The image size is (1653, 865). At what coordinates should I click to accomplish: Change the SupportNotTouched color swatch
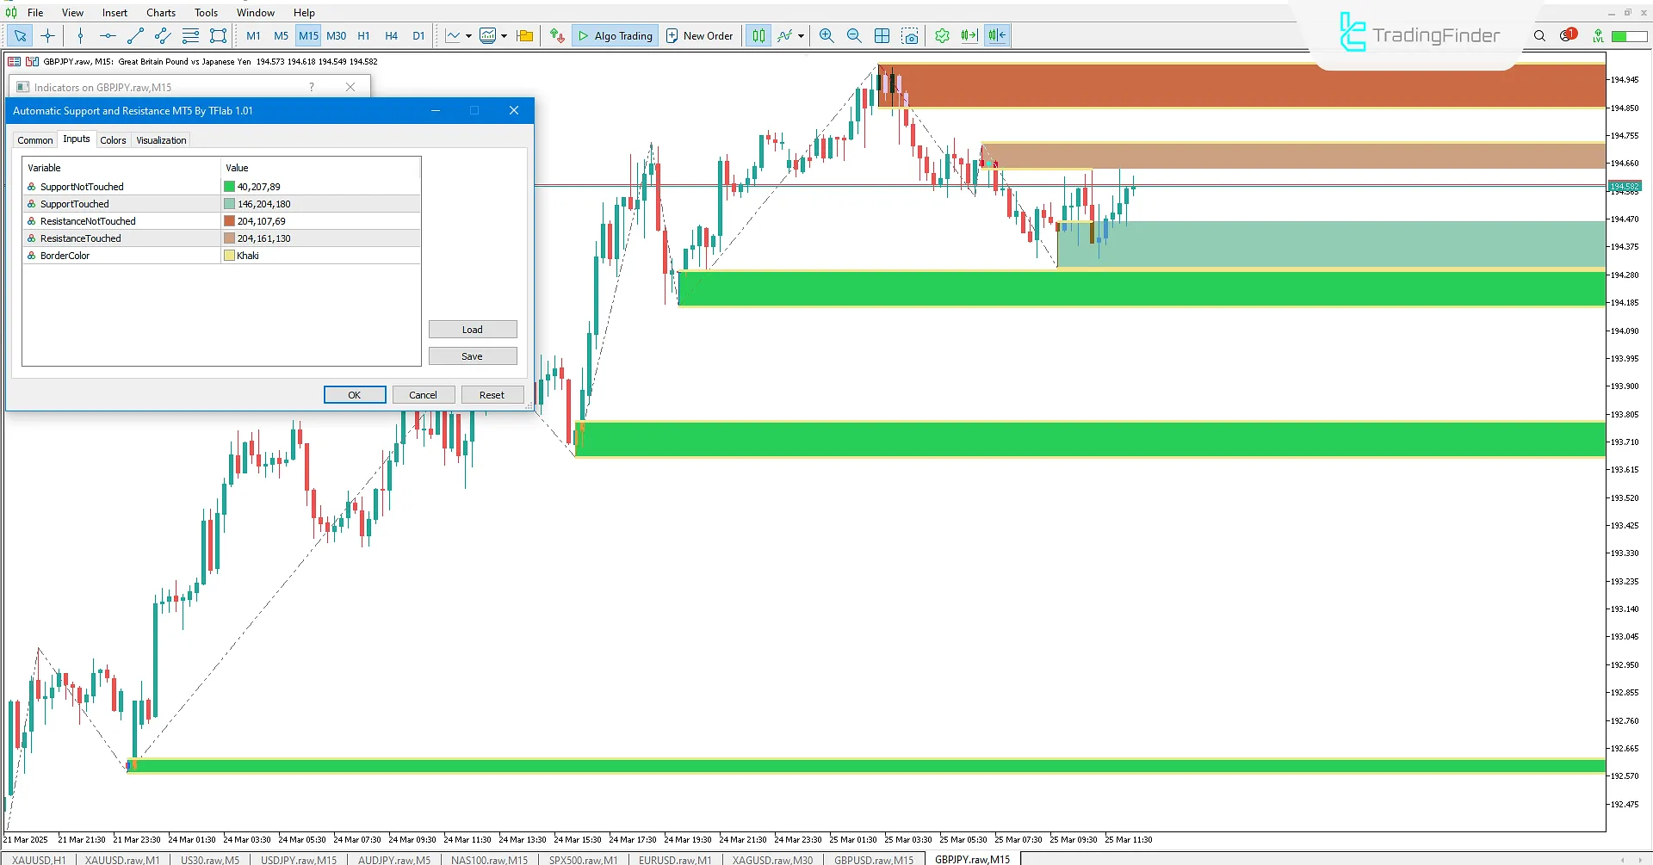click(228, 186)
